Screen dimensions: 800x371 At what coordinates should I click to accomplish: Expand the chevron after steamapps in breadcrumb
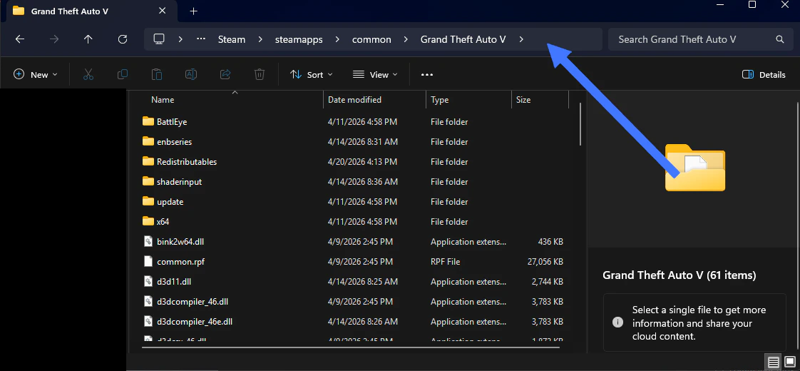[337, 39]
